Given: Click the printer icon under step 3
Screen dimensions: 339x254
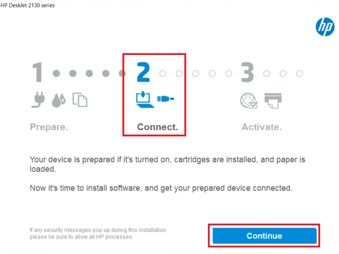Looking at the screenshot, I should coord(273,101).
